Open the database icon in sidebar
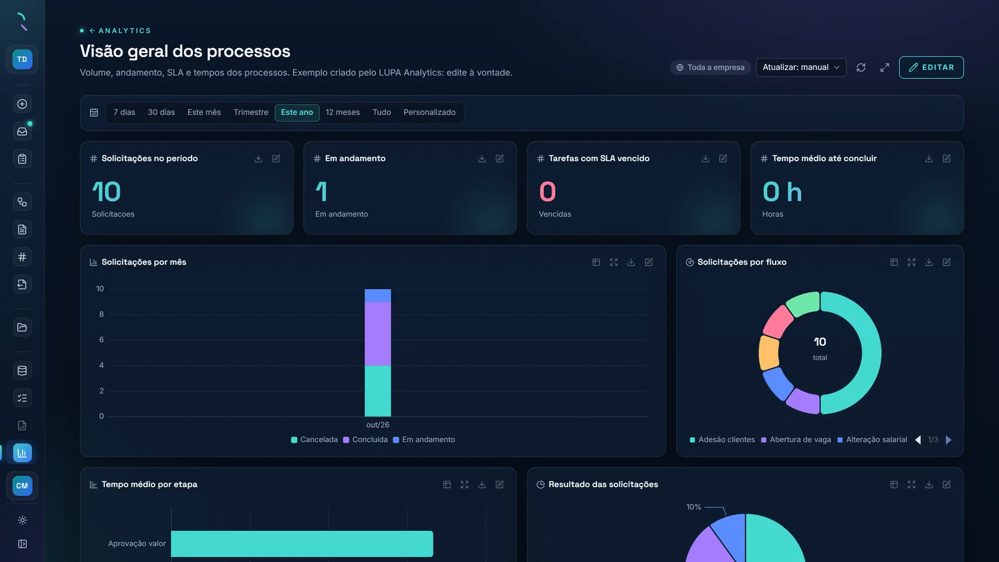 22,371
